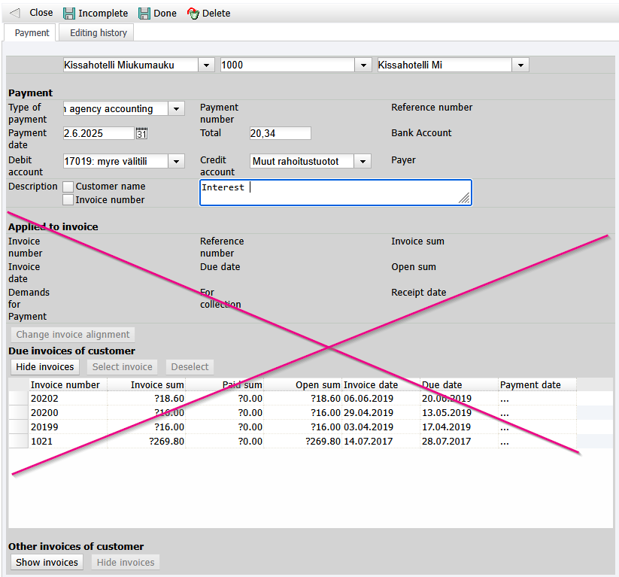Click the Payment date field
619x577 pixels.
click(99, 133)
